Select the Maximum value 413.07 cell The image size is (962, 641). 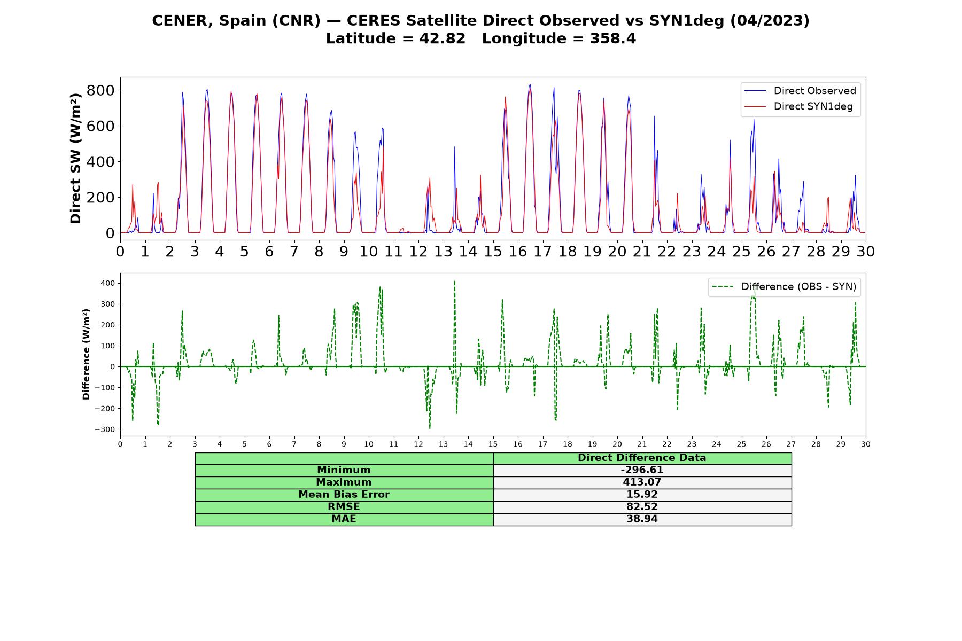click(642, 482)
